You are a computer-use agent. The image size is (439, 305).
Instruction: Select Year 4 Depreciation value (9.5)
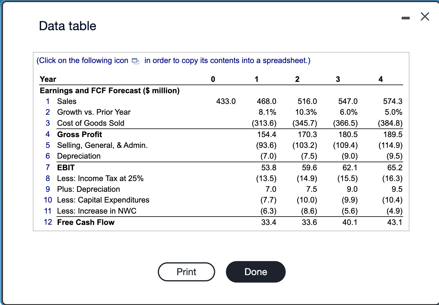[394, 156]
